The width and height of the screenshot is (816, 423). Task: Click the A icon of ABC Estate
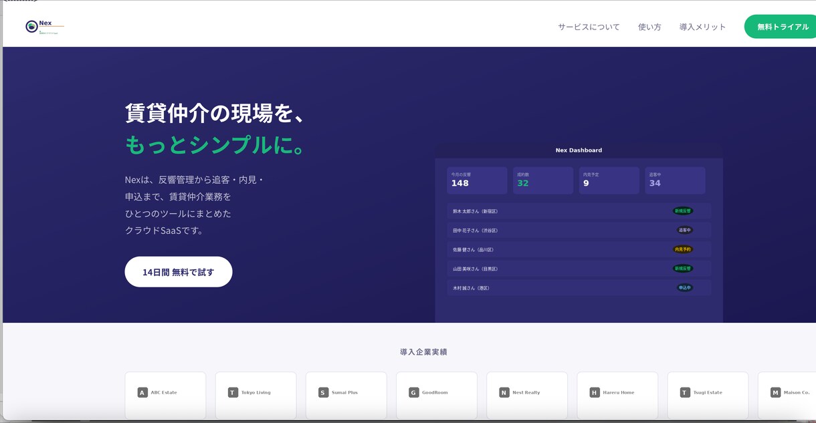click(x=142, y=392)
